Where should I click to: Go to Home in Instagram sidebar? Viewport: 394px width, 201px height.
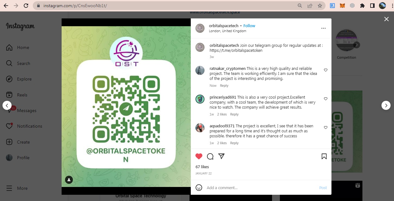(x=18, y=47)
